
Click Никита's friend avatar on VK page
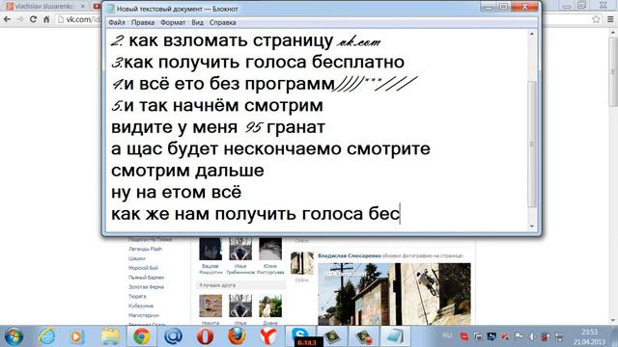coord(211,306)
